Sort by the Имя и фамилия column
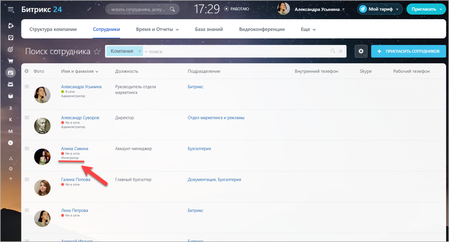 [x=80, y=71]
